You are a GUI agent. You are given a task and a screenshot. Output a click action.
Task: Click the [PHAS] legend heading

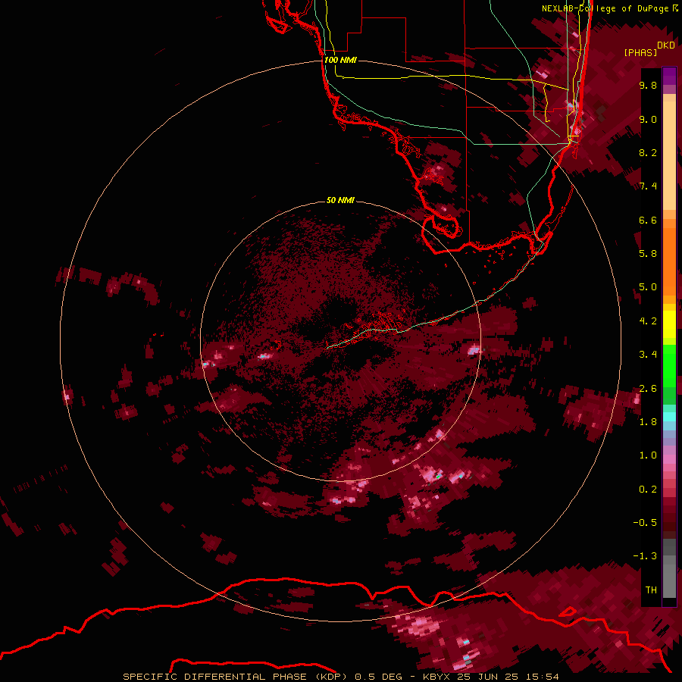coord(640,53)
